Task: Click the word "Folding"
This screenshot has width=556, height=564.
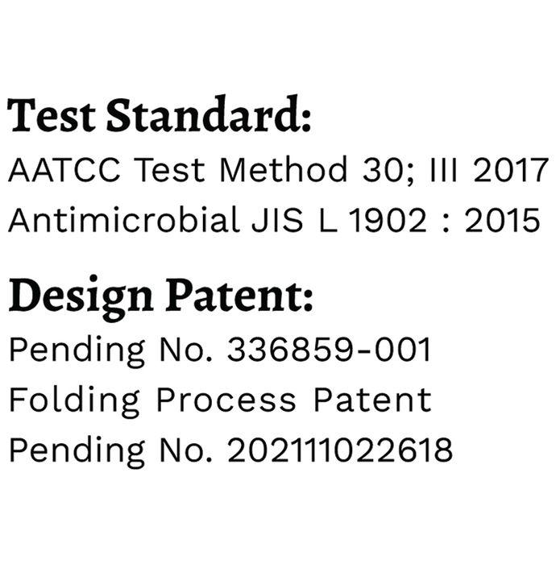Action: 73,400
